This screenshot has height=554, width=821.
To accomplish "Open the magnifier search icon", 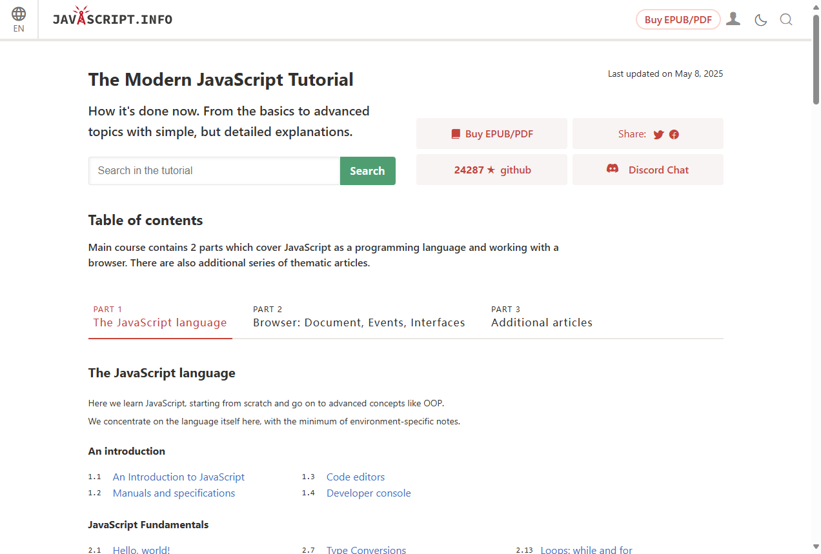I will point(786,19).
